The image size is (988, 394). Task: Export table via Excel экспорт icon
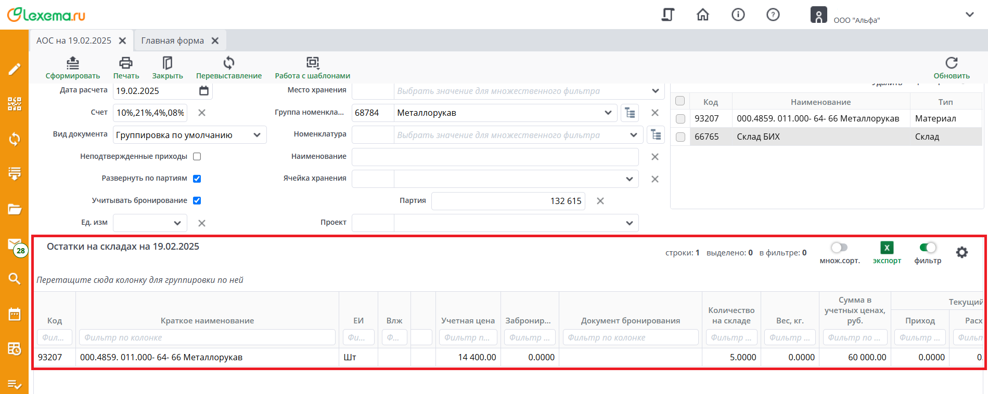click(x=887, y=248)
